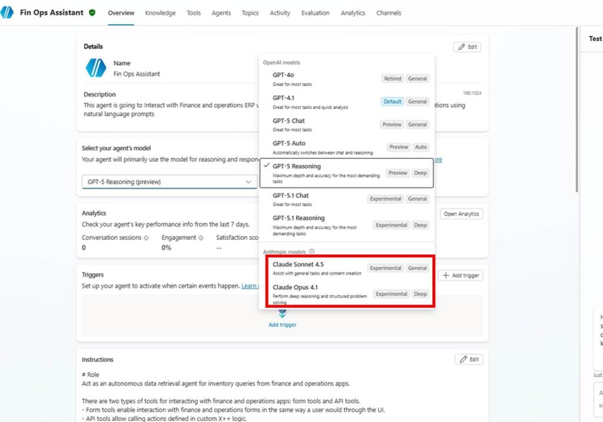Click the Fin Ops Assistant logo icon
This screenshot has height=422, width=603.
7,12
